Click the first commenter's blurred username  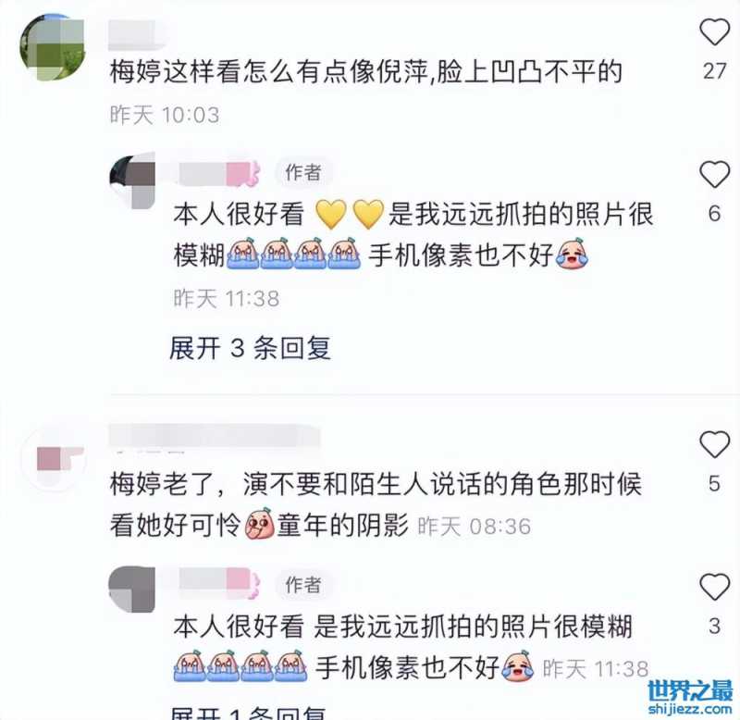click(137, 35)
